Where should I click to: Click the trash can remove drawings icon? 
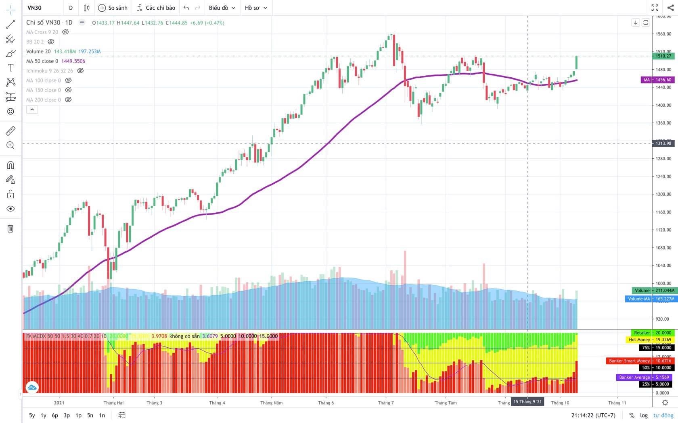10,229
